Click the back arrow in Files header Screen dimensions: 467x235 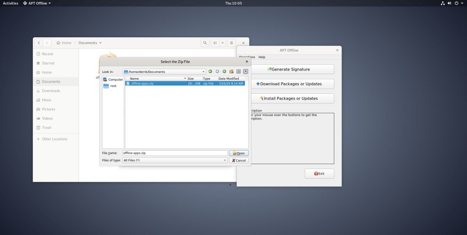tap(39, 43)
